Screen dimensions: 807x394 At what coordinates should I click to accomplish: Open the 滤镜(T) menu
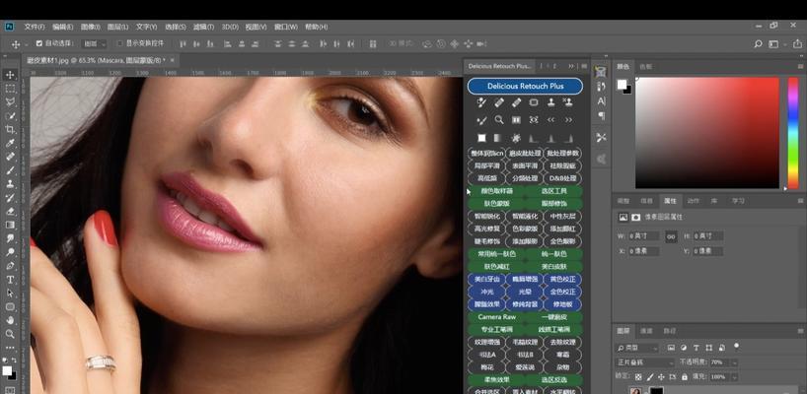[203, 27]
